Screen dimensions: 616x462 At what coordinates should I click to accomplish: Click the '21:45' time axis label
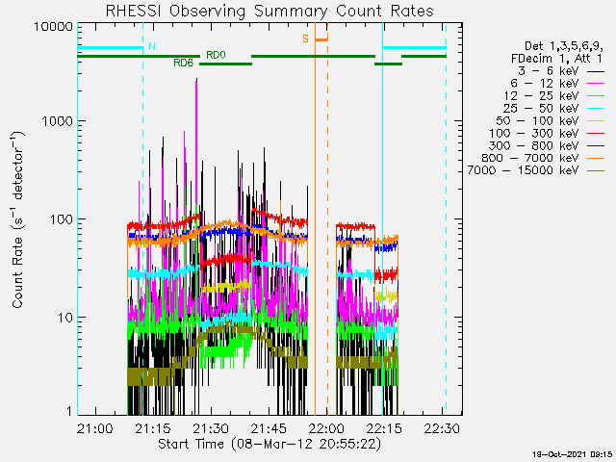[x=269, y=428]
